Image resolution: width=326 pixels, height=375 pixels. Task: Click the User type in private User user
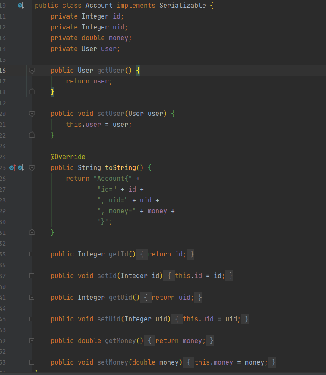(x=89, y=49)
